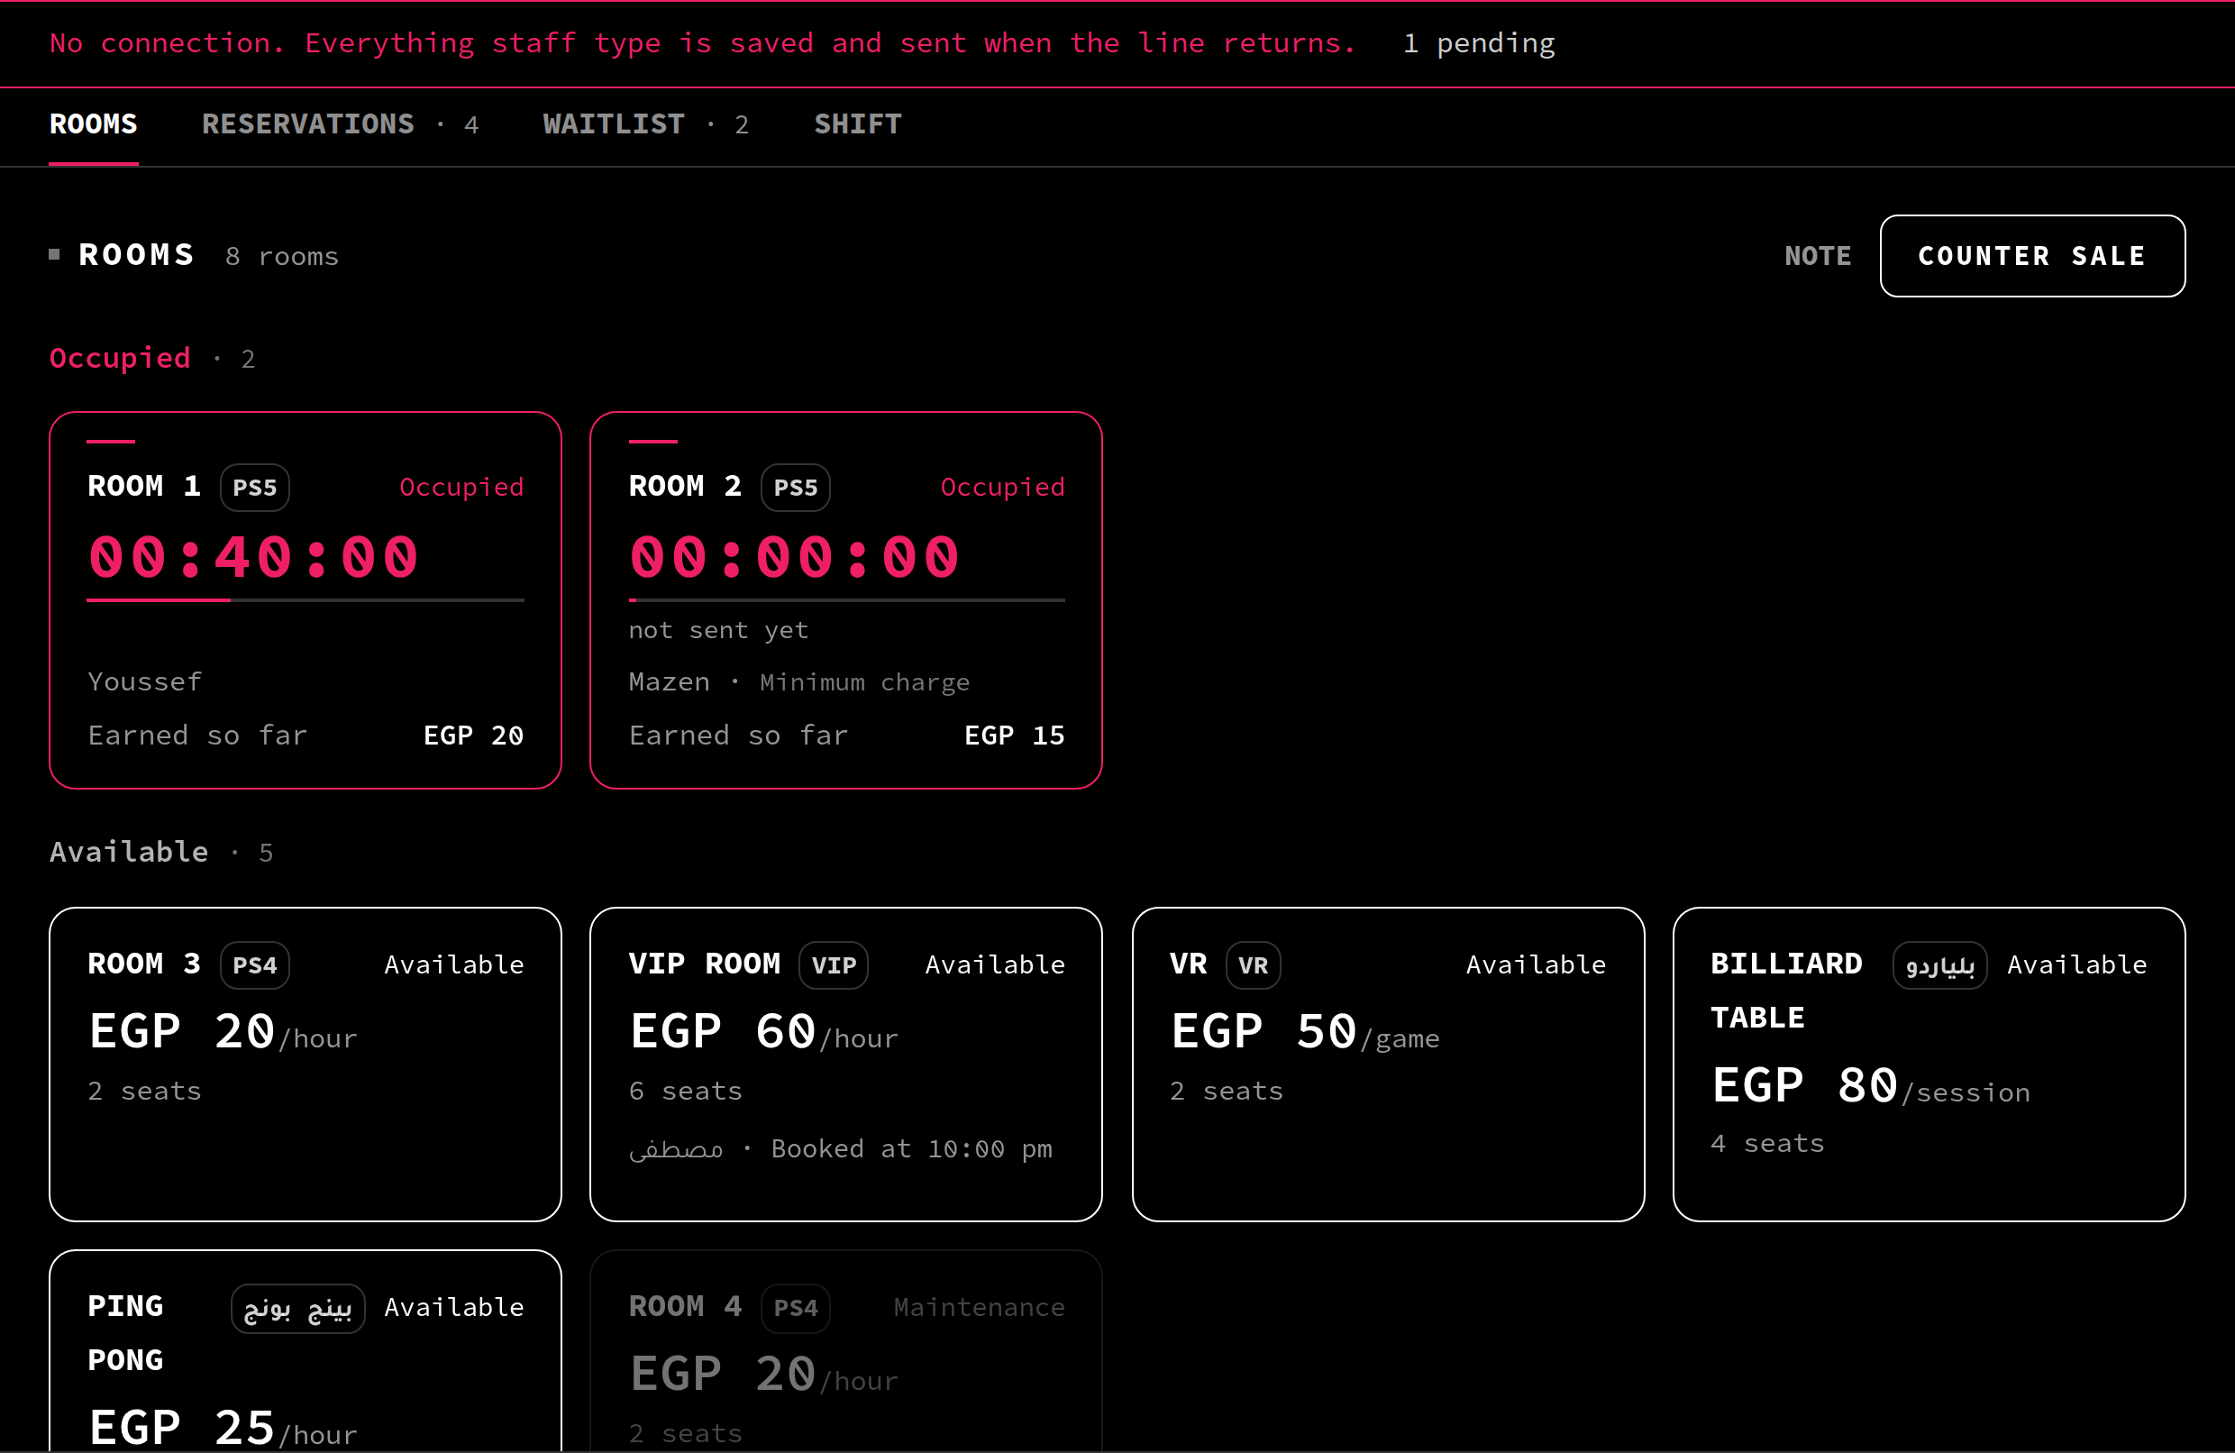Click 'EGP 60/hour' on VIP Room
Screen dimensions: 2235x1453
(763, 1032)
